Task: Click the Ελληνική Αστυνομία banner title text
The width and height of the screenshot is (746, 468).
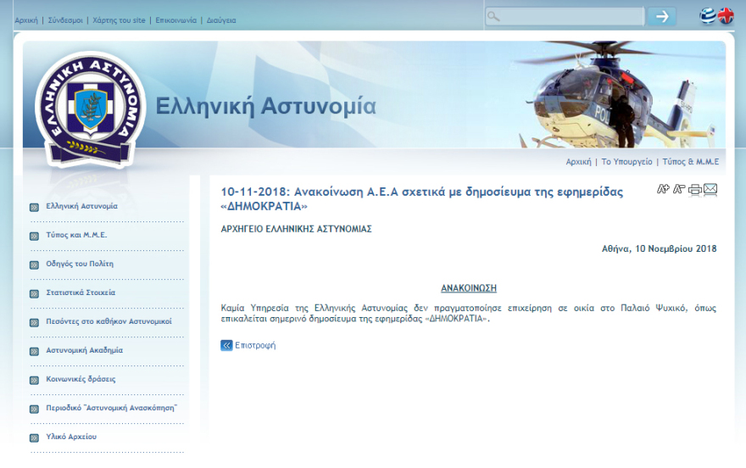Action: (x=266, y=106)
